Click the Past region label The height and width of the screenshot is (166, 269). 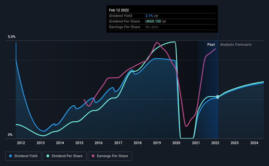(211, 44)
